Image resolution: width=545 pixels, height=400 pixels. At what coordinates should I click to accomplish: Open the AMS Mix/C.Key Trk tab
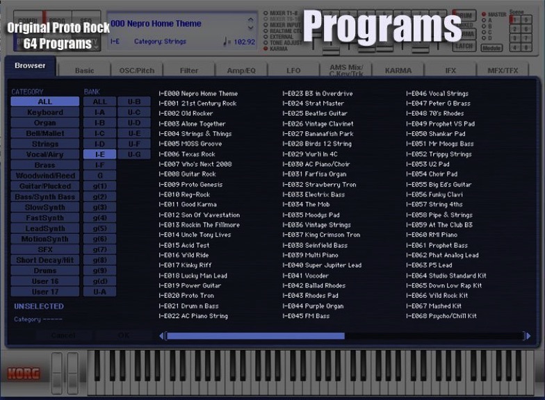346,70
